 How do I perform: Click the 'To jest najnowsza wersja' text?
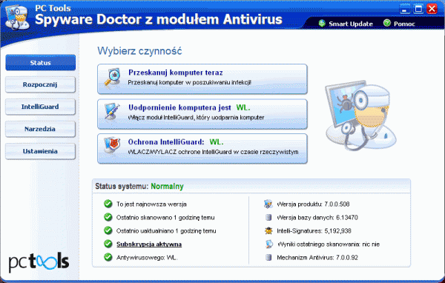(x=151, y=204)
